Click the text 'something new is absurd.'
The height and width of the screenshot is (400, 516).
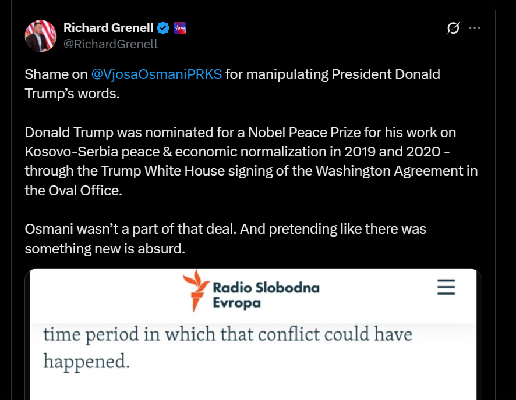tap(105, 249)
